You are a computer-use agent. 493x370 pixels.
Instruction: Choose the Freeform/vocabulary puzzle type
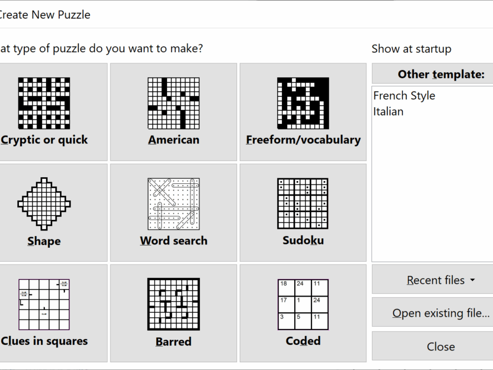coord(303,111)
